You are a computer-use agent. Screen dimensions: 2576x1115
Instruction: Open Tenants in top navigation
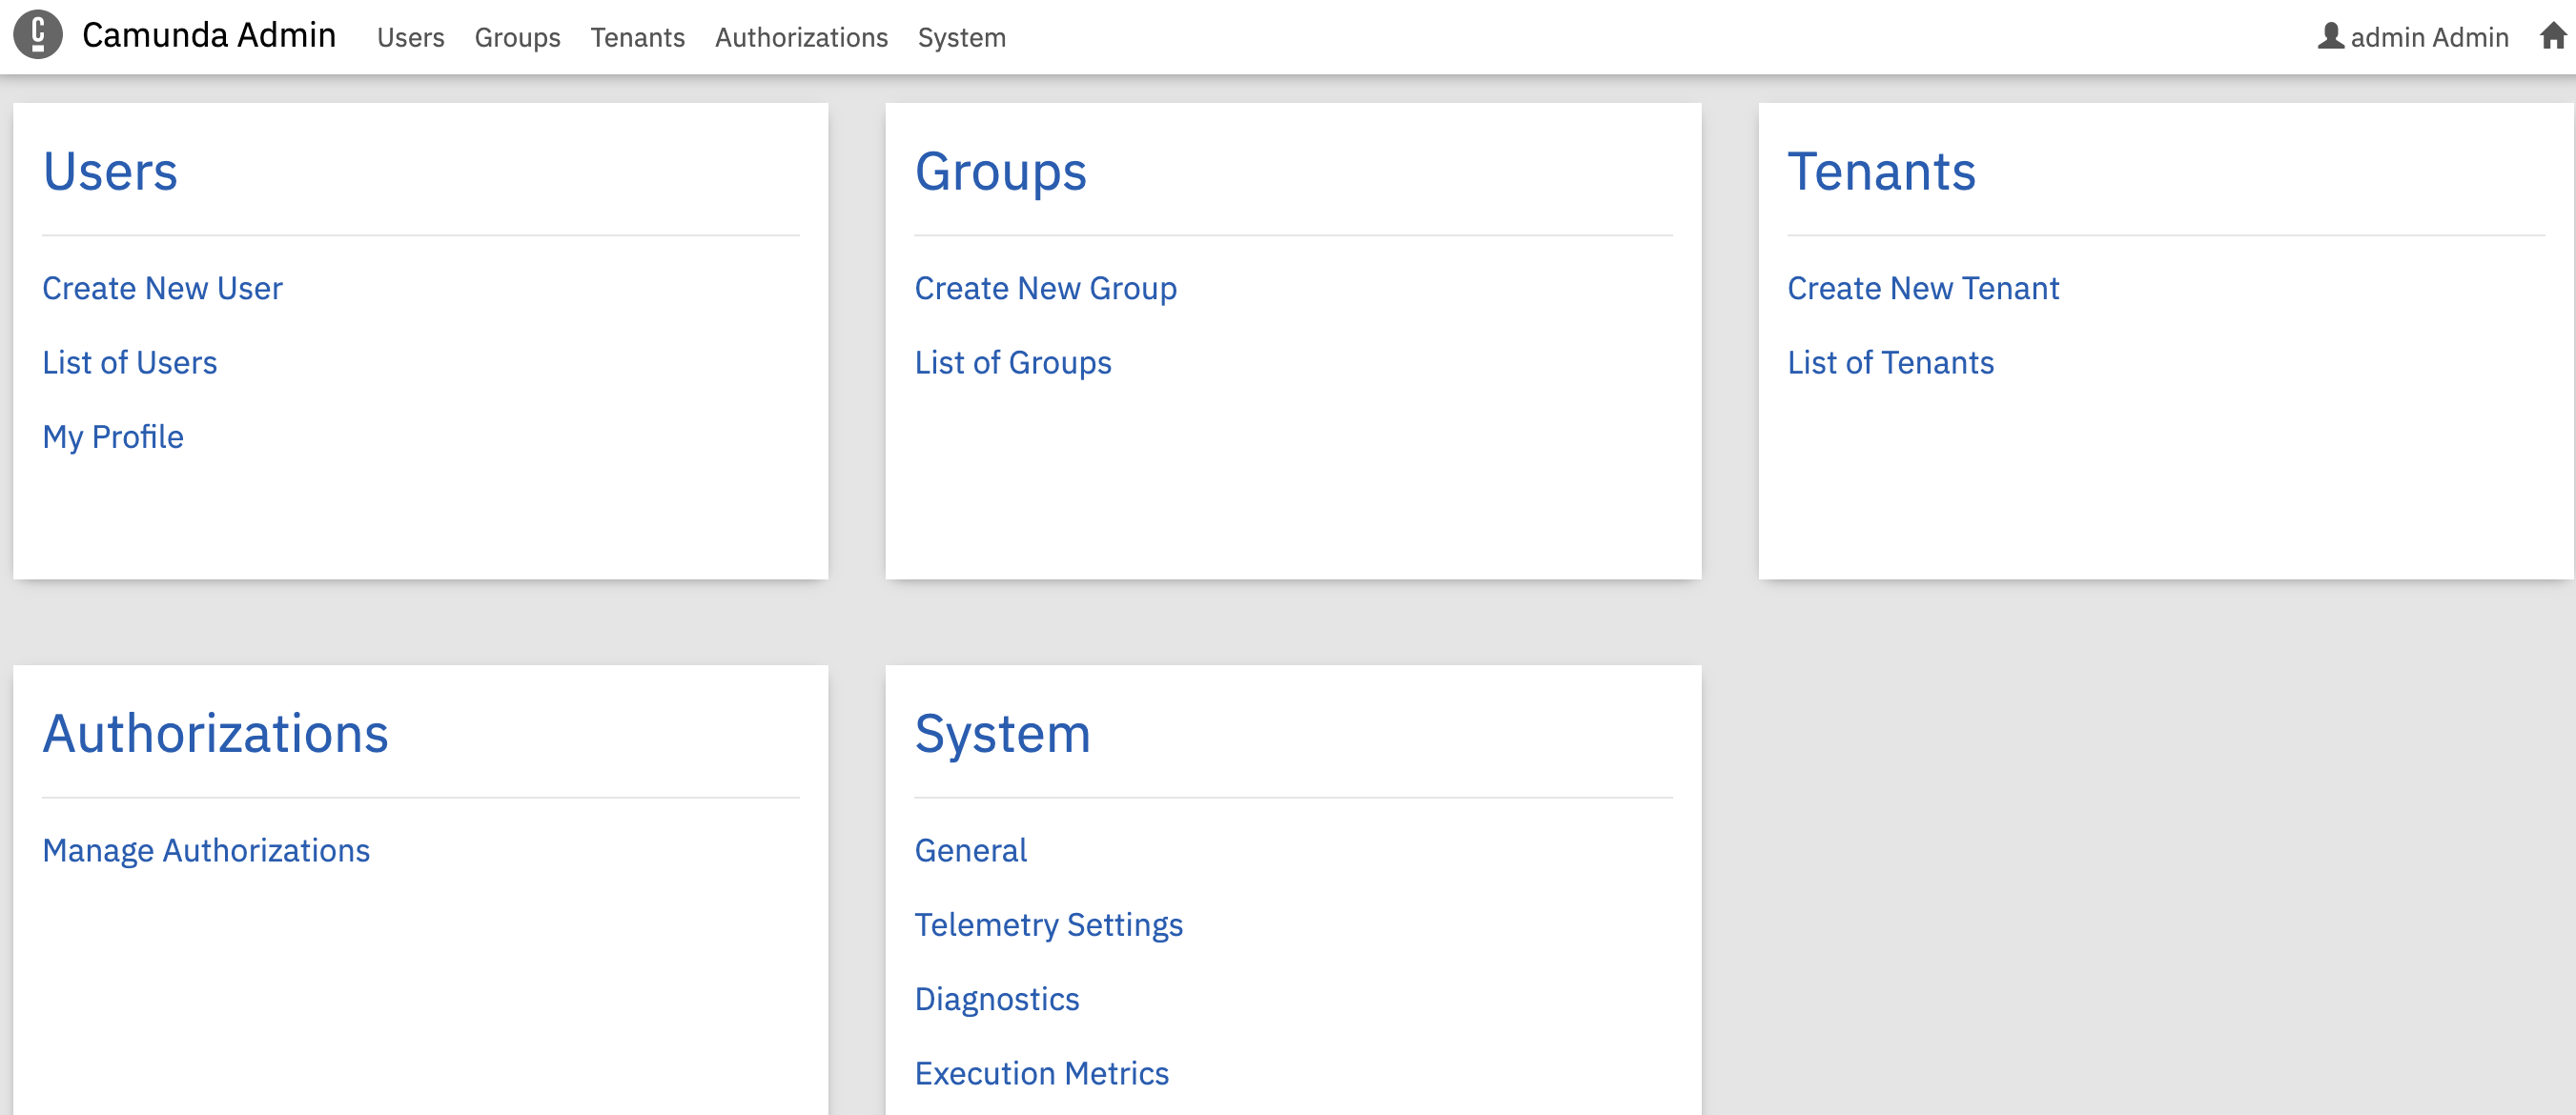[637, 38]
